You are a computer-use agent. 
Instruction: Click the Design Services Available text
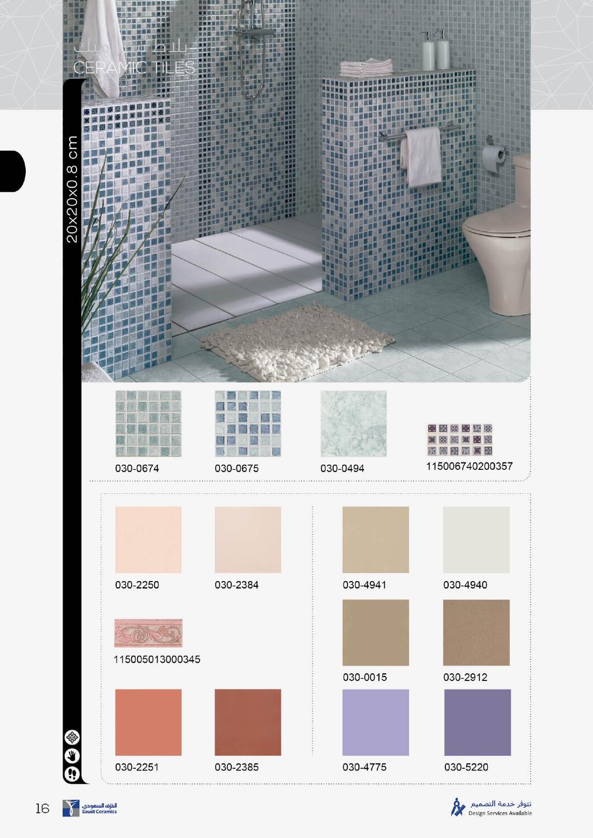(500, 813)
